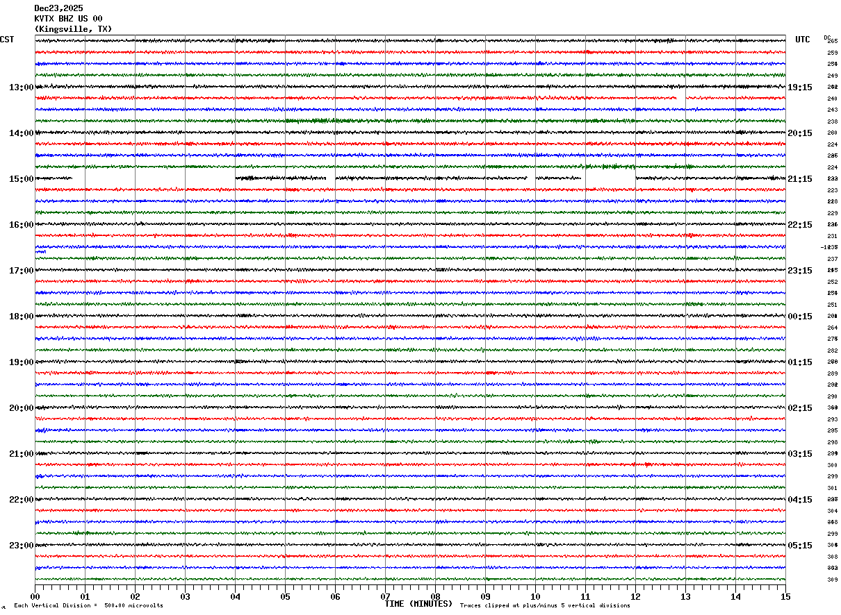Click the date label Dec23,2025
Screen dimensions: 841x615
58,8
